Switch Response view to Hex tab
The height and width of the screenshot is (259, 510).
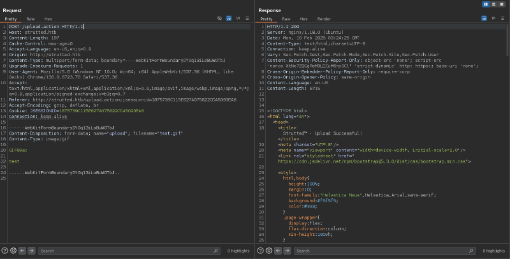(x=303, y=20)
